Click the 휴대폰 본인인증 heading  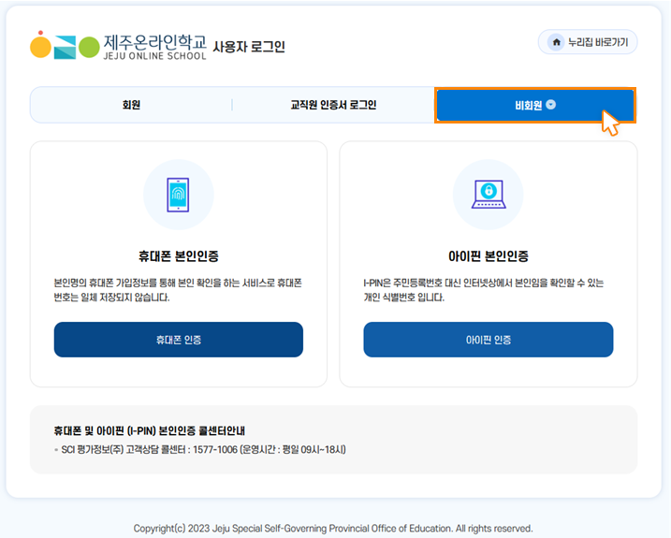point(178,255)
